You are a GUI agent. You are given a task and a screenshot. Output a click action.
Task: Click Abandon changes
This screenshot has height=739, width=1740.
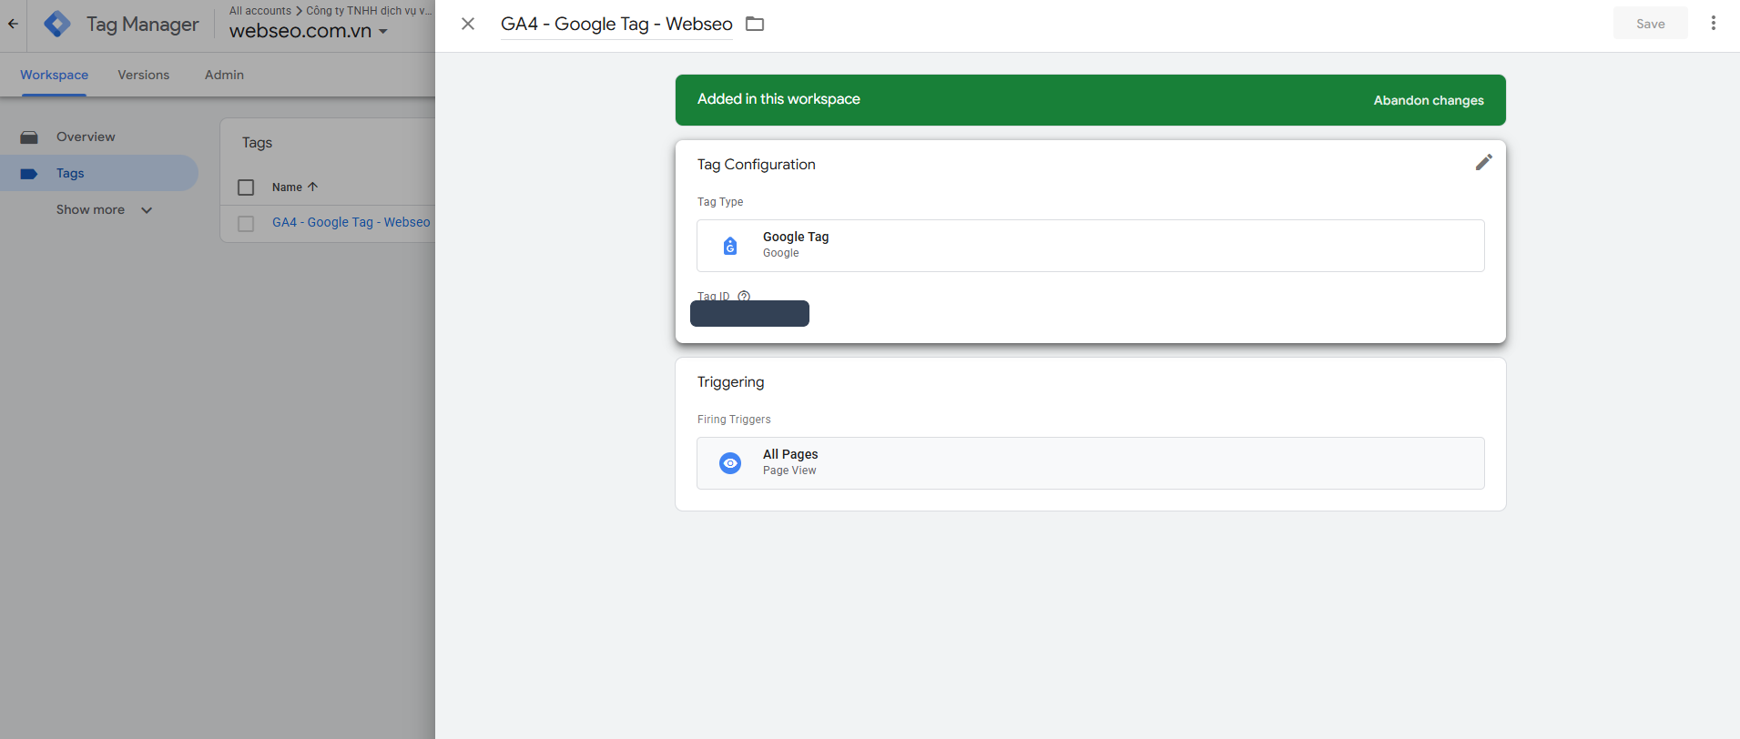click(x=1429, y=100)
